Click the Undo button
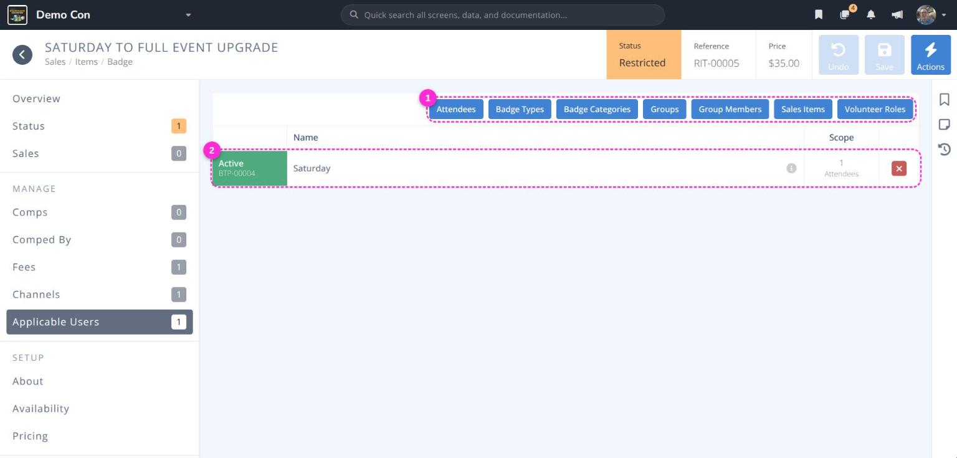The image size is (957, 458). (838, 55)
